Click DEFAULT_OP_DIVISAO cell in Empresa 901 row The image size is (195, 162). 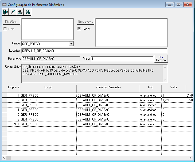point(108,124)
